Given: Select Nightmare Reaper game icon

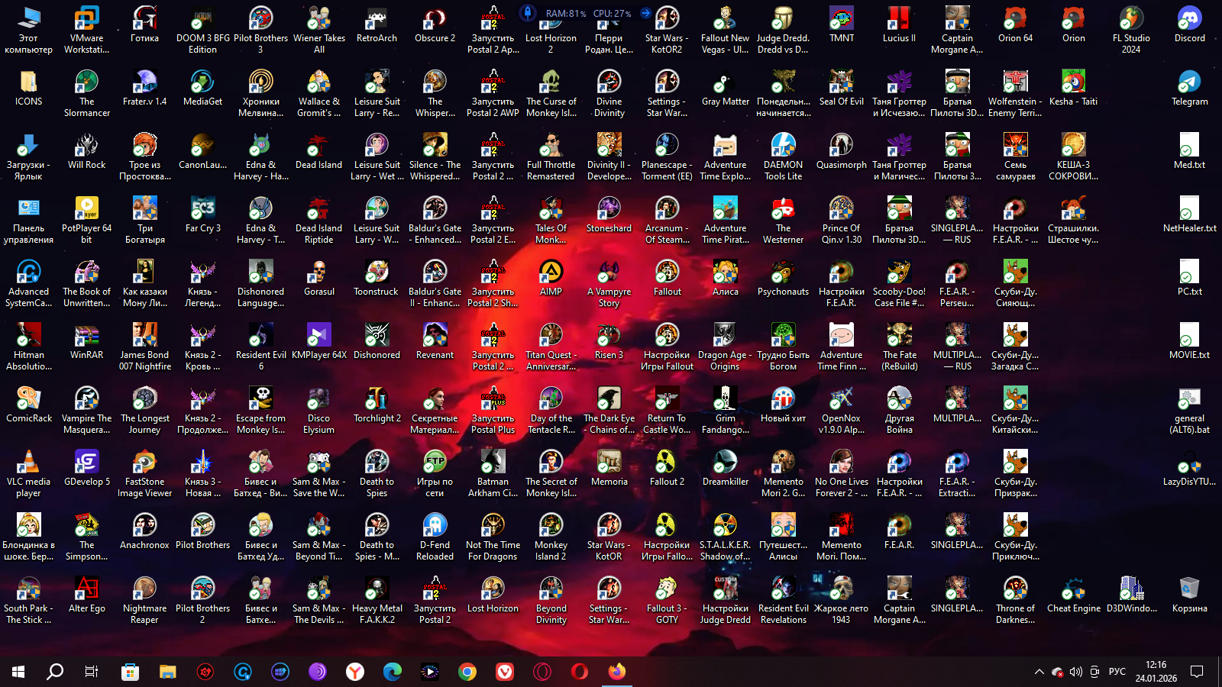Looking at the screenshot, I should point(144,599).
